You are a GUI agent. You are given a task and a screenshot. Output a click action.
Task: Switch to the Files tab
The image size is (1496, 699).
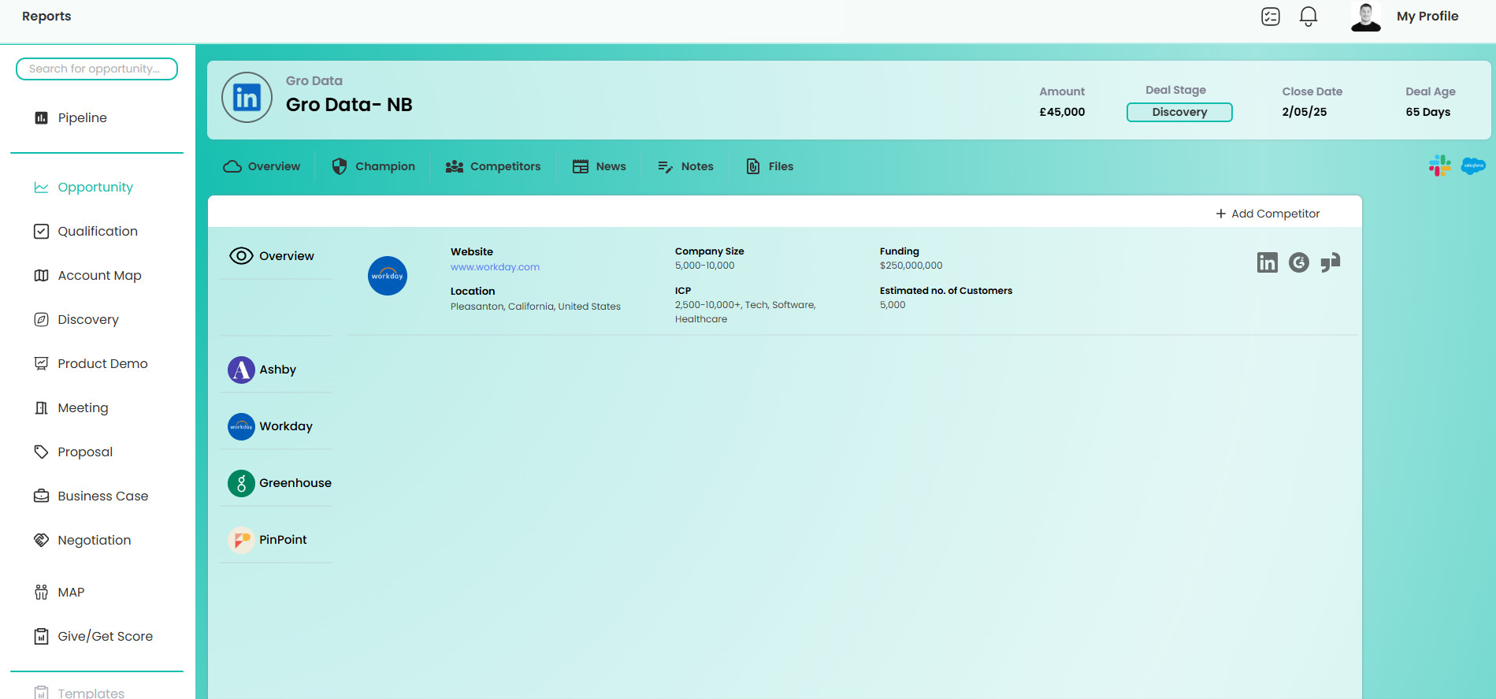tap(770, 166)
